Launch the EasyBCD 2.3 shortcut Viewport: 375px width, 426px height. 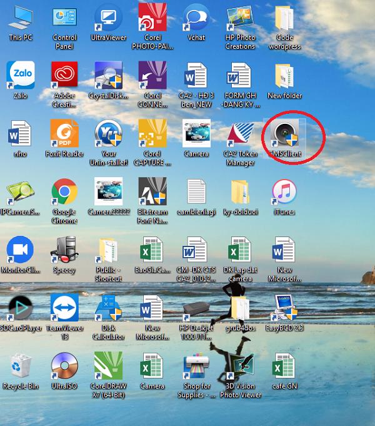pos(284,308)
